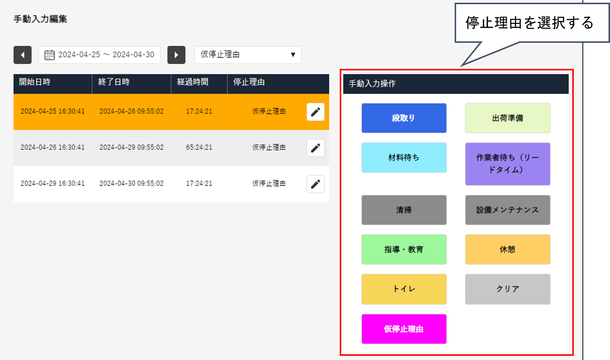The image size is (610, 360).
Task: Click the 手動入力操作 panel header
Action: [456, 84]
